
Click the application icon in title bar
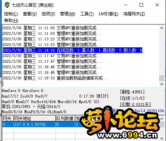[7, 5]
